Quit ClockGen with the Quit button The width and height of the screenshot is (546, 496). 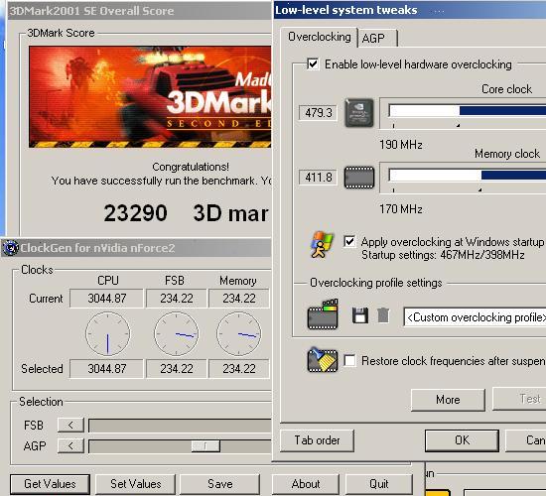pos(378,484)
